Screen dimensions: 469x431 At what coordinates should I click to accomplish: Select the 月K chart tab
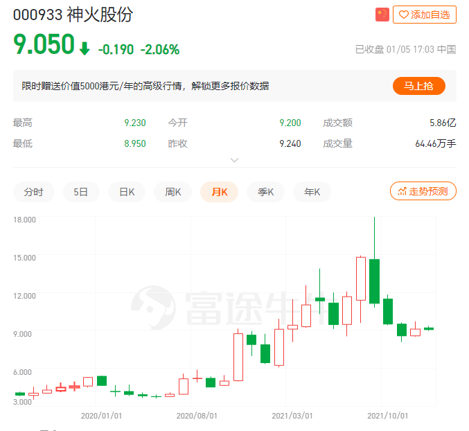[x=219, y=192]
